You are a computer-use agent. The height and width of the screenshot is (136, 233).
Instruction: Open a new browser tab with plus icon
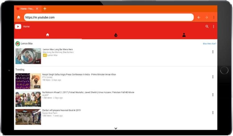point(45,8)
